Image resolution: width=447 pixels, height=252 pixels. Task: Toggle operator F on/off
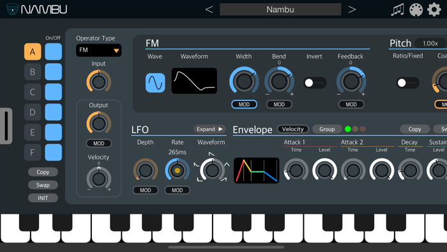coord(53,152)
